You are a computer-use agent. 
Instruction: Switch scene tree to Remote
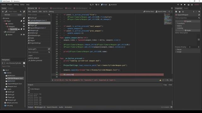pyautogui.click(x=7, y=15)
